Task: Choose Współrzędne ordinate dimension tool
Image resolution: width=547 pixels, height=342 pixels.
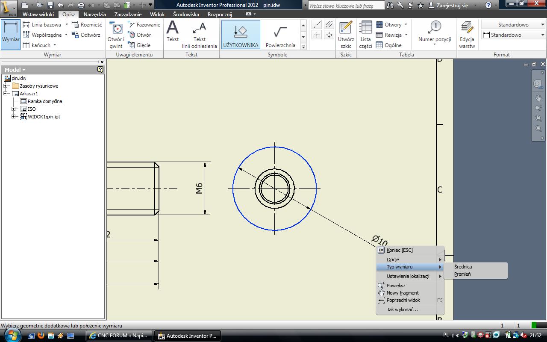Action: [x=42, y=35]
